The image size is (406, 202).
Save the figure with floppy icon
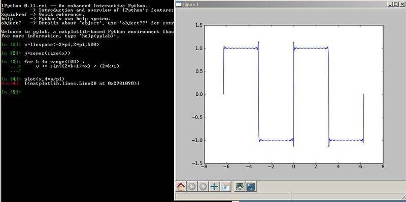coord(251,186)
